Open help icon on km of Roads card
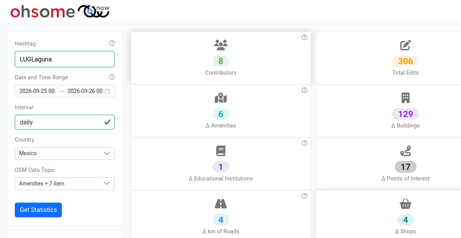Screen dimensions: 461x238 304,196
